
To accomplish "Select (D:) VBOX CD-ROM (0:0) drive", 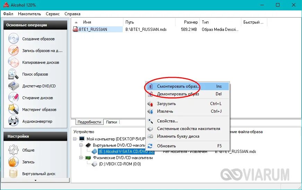I will click(x=120, y=164).
